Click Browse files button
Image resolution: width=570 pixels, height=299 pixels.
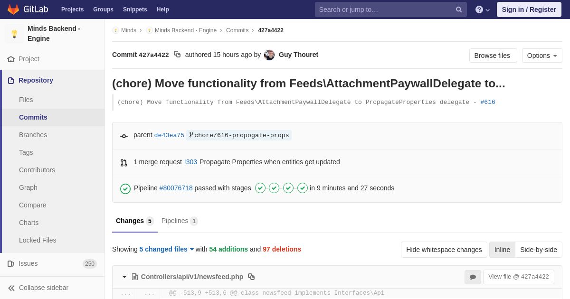click(x=493, y=56)
